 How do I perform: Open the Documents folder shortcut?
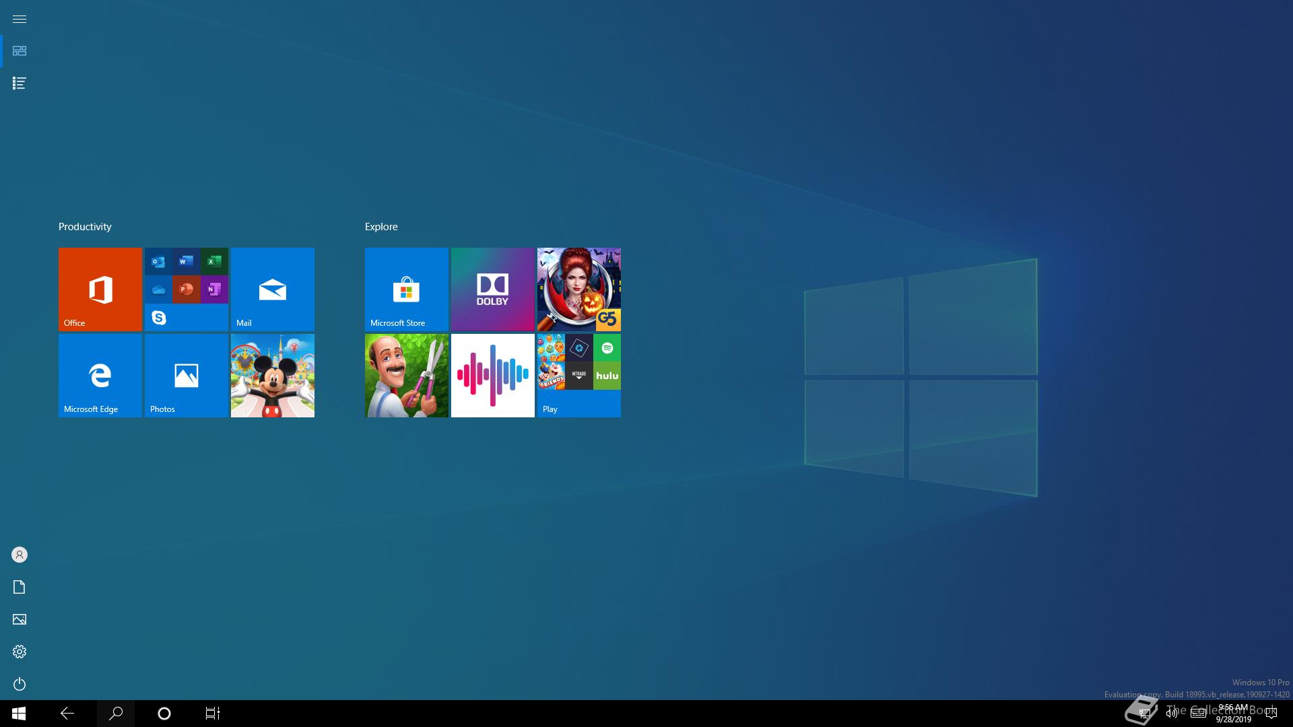pyautogui.click(x=20, y=587)
